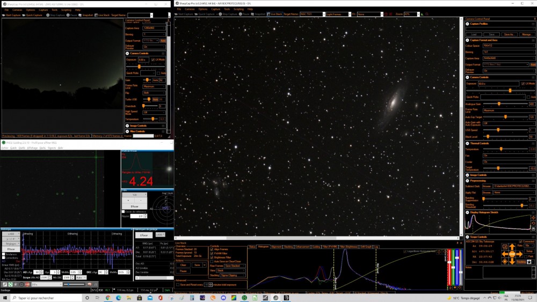The image size is (537, 302).
Task: Enable Auto Save on Clear/Close
Action: pos(212,261)
